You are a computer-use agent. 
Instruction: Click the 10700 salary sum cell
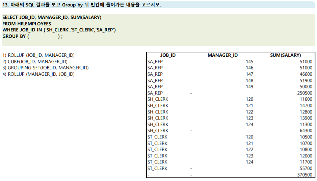(306, 144)
